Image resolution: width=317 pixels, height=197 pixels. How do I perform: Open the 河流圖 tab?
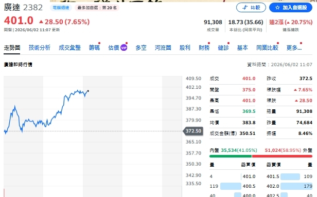[163, 48]
